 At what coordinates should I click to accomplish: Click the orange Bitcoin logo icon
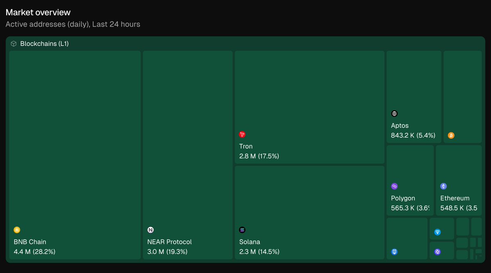tap(451, 135)
